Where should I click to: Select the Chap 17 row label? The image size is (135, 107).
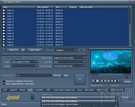10,30
